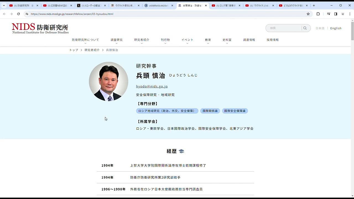Bookmark this page with the star icon
Screen dimensions: 354x199
[x=308, y=14]
